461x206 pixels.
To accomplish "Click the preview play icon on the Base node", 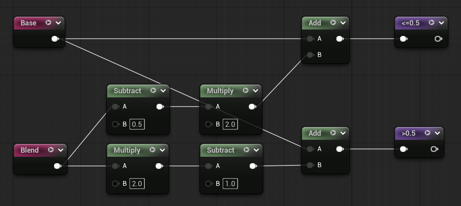I will (48, 23).
